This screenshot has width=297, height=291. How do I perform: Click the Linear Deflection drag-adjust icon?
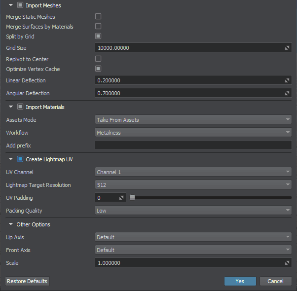pos(287,80)
